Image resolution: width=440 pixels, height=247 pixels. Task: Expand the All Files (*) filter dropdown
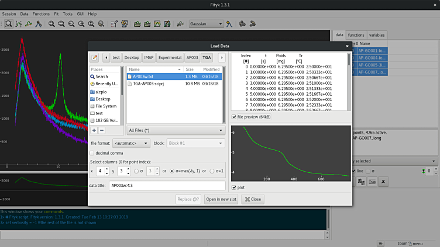coord(176,130)
